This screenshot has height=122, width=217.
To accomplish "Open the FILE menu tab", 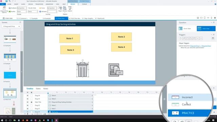I will coord(3,4).
